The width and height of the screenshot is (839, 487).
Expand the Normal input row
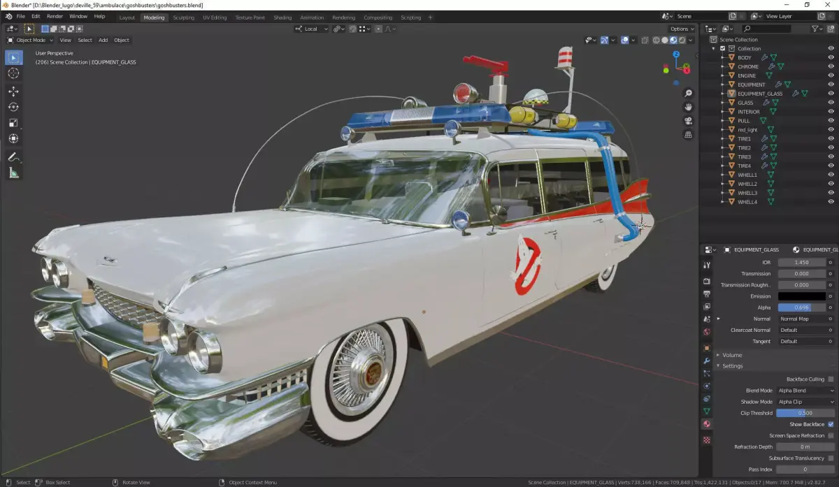pyautogui.click(x=718, y=319)
